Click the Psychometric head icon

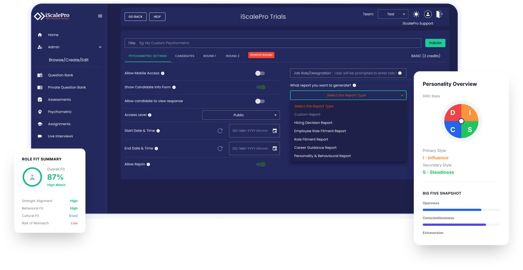tap(40, 112)
